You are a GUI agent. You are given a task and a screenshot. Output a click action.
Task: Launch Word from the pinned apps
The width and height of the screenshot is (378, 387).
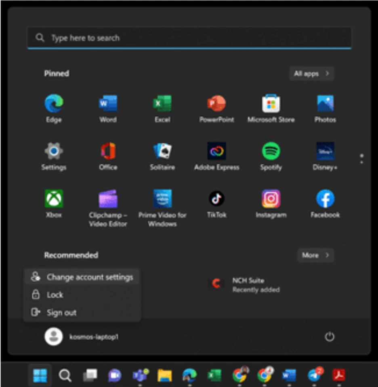pos(108,109)
